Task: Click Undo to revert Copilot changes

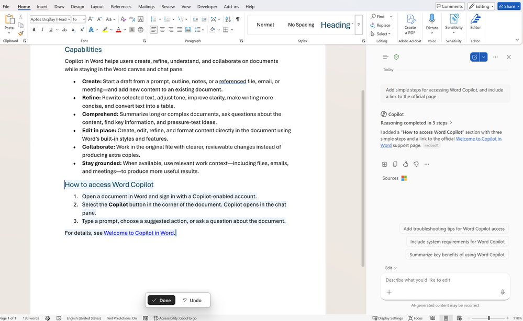Action: tap(192, 301)
